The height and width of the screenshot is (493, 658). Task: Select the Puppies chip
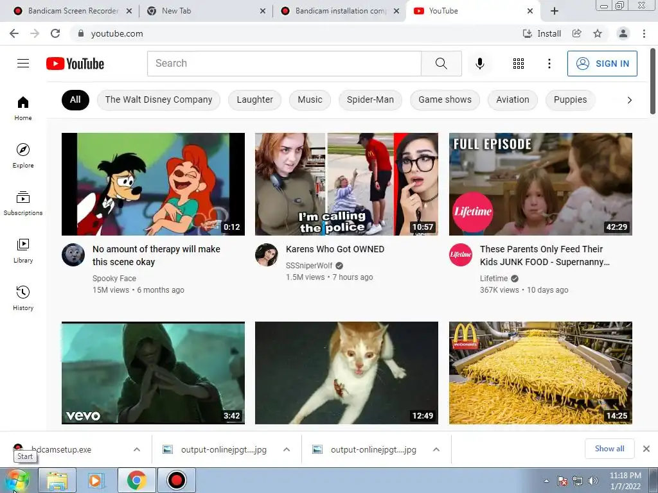[571, 99]
